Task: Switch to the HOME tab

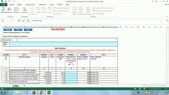Action: [12, 5]
